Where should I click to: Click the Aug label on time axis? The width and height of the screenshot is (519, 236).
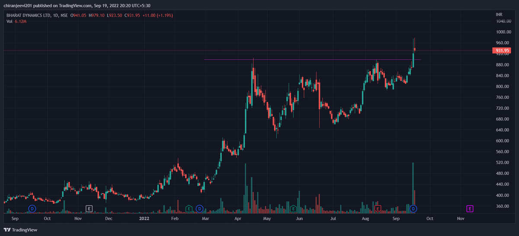pos(365,219)
